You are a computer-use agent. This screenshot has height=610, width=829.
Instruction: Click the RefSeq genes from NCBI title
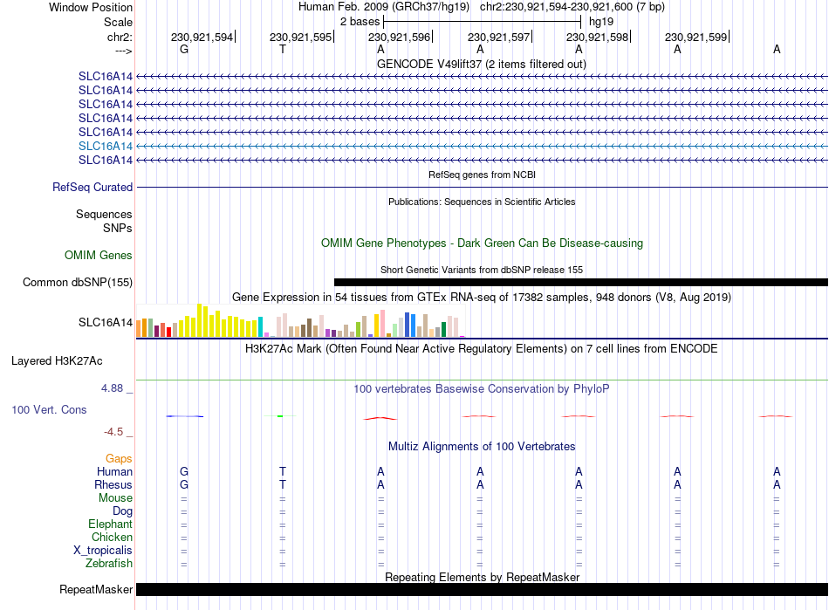point(483,175)
